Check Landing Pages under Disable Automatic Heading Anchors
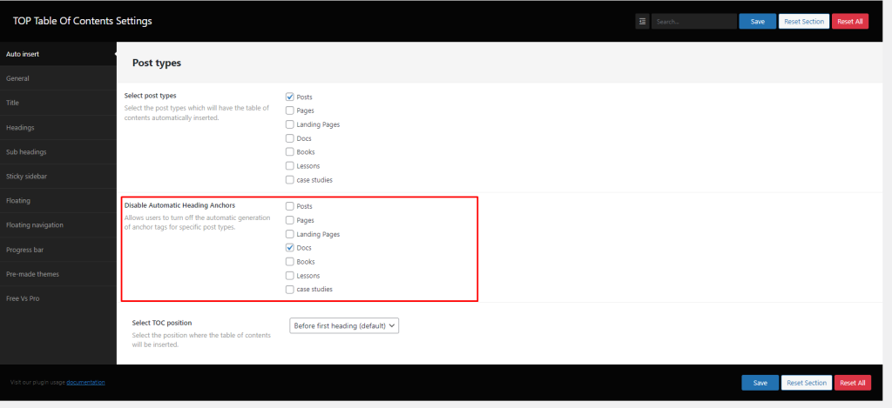The height and width of the screenshot is (408, 892). [289, 233]
